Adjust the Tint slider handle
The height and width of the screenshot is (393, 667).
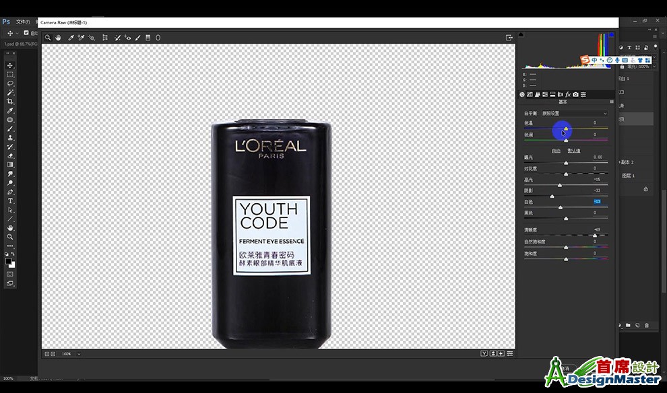click(x=566, y=140)
